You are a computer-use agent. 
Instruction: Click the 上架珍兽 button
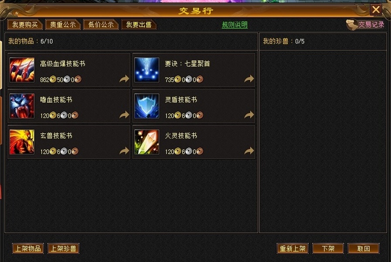pyautogui.click(x=63, y=248)
